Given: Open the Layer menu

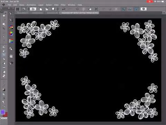Looking at the screenshot, I should pos(41,5).
